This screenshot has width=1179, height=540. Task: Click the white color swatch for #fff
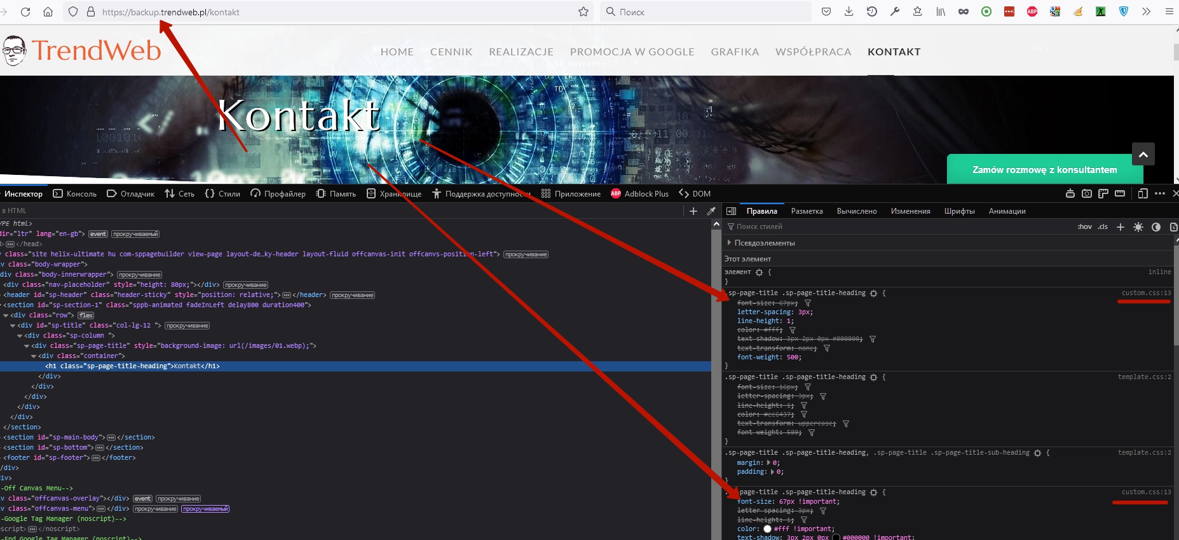(x=767, y=529)
